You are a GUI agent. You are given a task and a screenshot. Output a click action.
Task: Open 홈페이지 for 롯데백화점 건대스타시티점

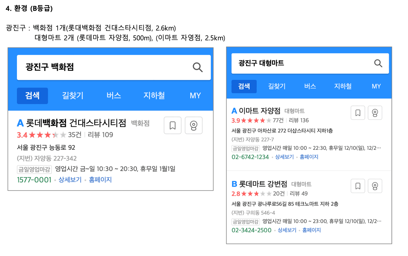coord(100,180)
